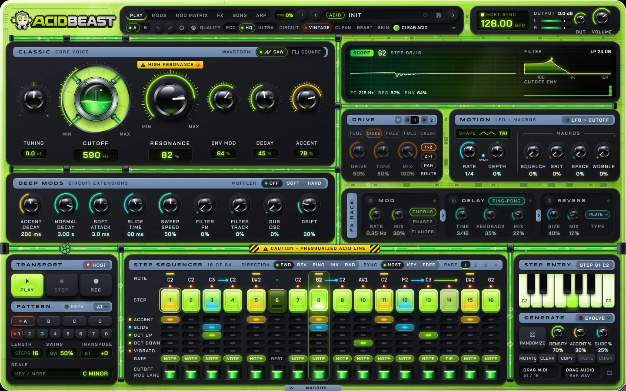This screenshot has height=391, width=626.
Task: Open the Drive panel dropdown arrow
Action: (x=398, y=120)
